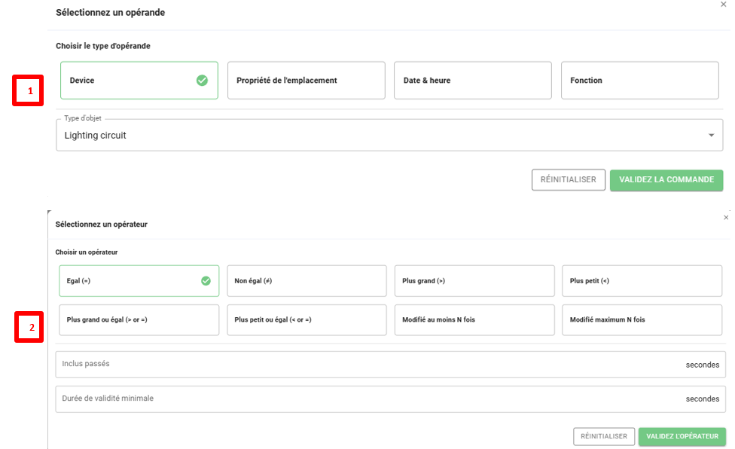Pick the Non égal (≠) operator
Image resolution: width=735 pixels, height=449 pixels.
(306, 281)
